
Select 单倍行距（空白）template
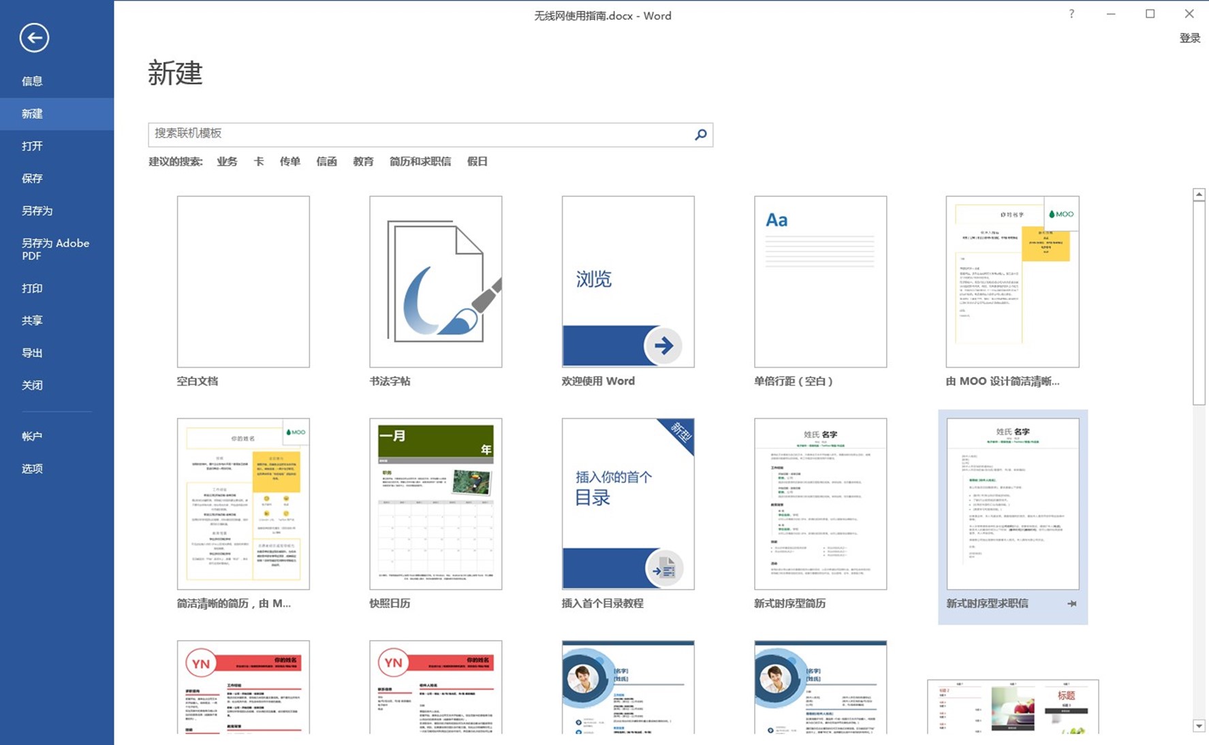click(820, 282)
